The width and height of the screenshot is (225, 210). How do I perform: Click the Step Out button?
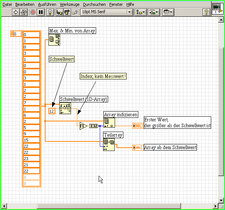75,12
